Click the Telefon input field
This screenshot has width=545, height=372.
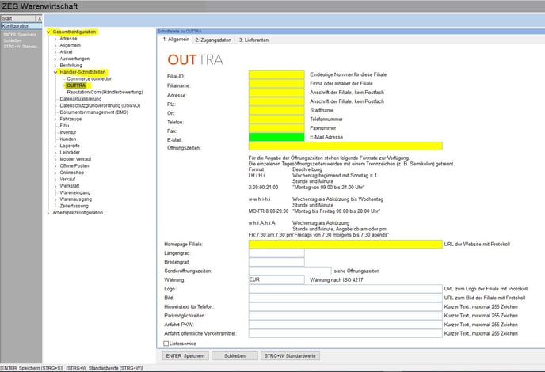(276, 120)
